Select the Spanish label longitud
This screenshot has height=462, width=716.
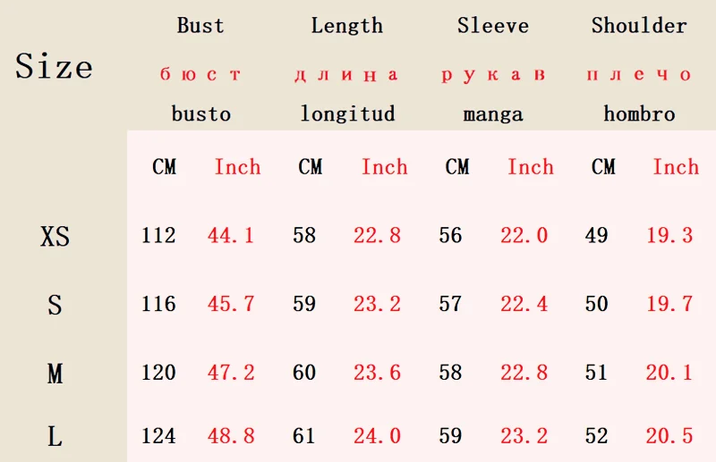[347, 113]
